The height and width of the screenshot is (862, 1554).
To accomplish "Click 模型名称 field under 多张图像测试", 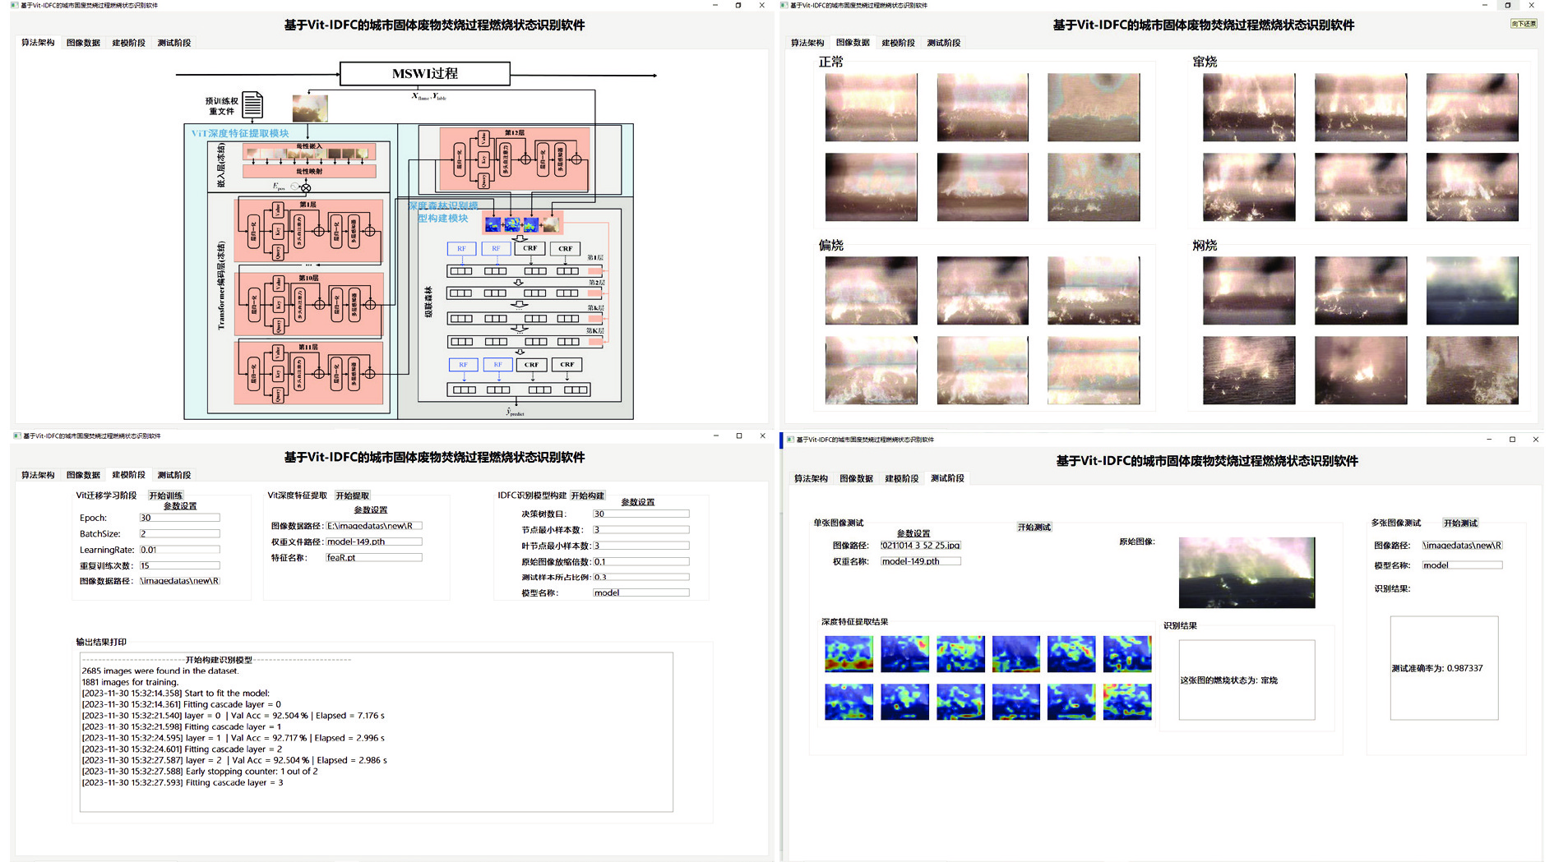I will pos(1462,565).
